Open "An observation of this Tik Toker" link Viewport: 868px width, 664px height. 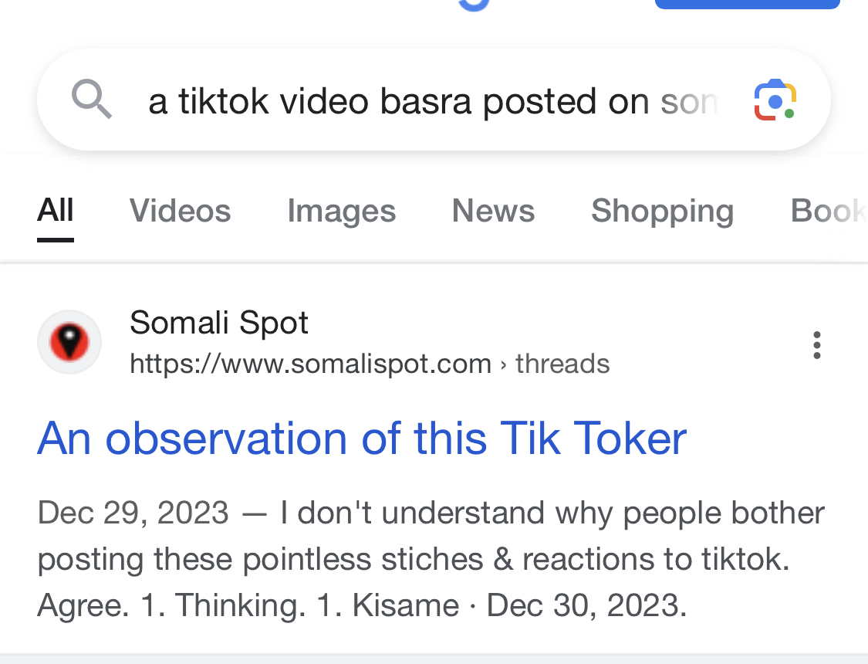point(362,438)
